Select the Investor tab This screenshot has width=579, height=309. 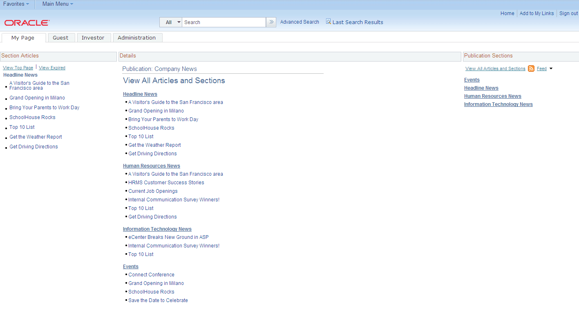coord(94,37)
